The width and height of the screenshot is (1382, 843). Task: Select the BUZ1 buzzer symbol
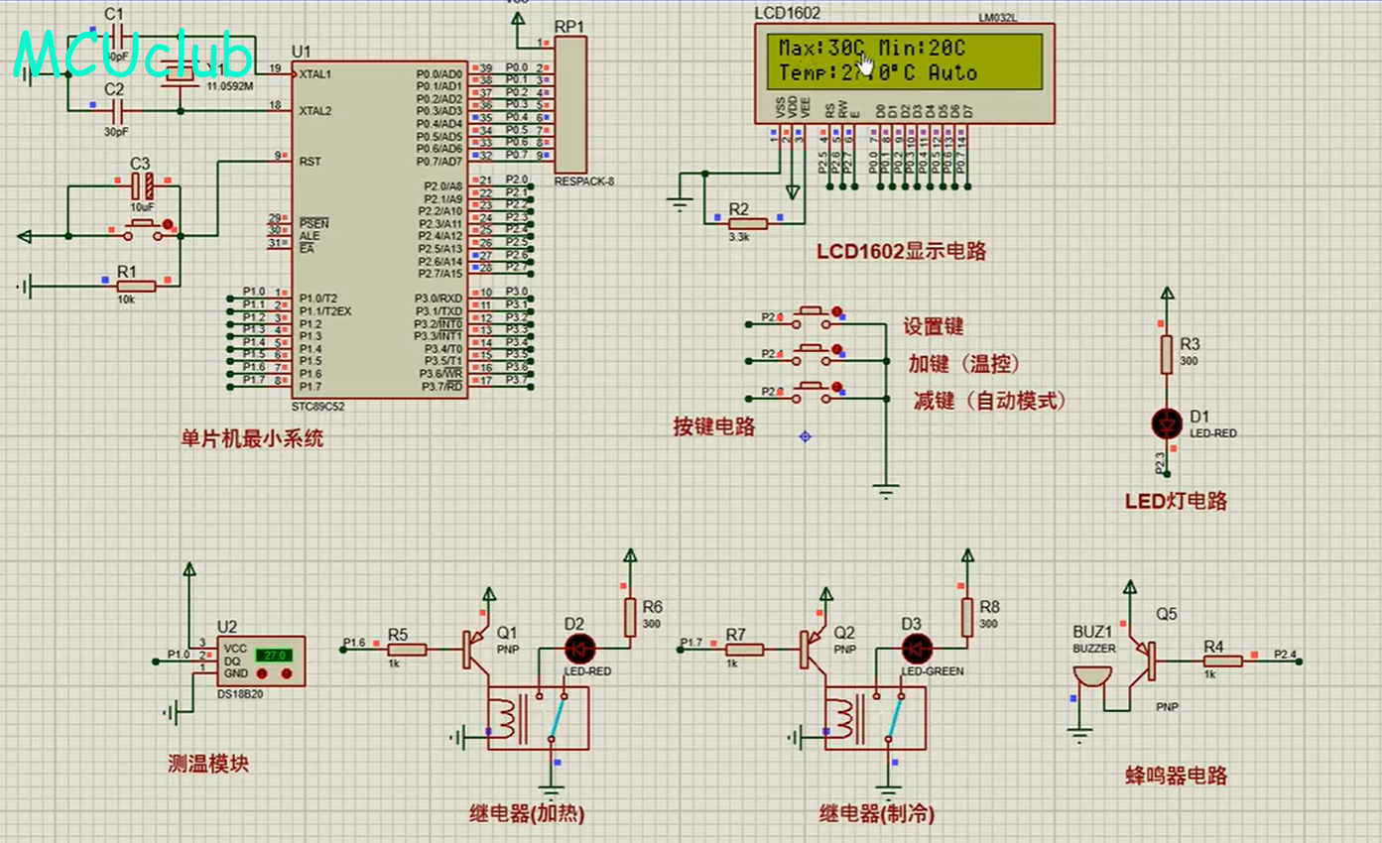[1091, 678]
